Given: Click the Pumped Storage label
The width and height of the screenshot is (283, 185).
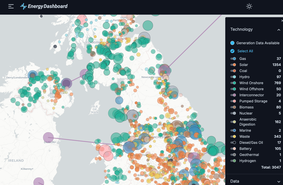Looking at the screenshot, I should point(253,101).
